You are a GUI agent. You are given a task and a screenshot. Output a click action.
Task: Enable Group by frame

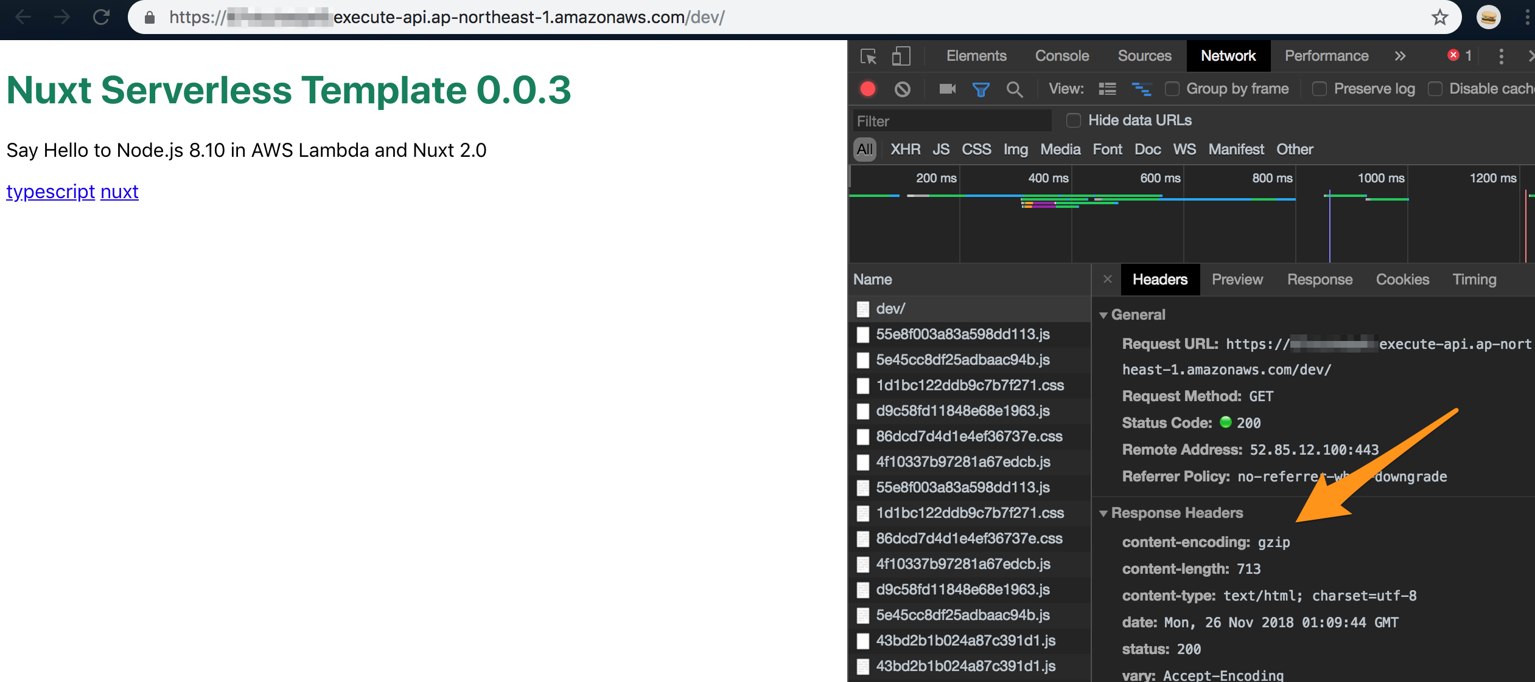pyautogui.click(x=1172, y=89)
